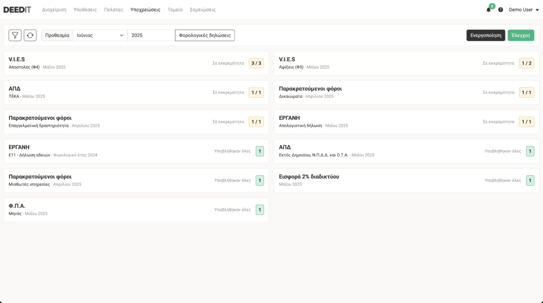Viewport: 543px width, 303px height.
Task: Click the 1 / 2 badge for V.I.E.S Αφίξεις
Action: tap(526, 63)
